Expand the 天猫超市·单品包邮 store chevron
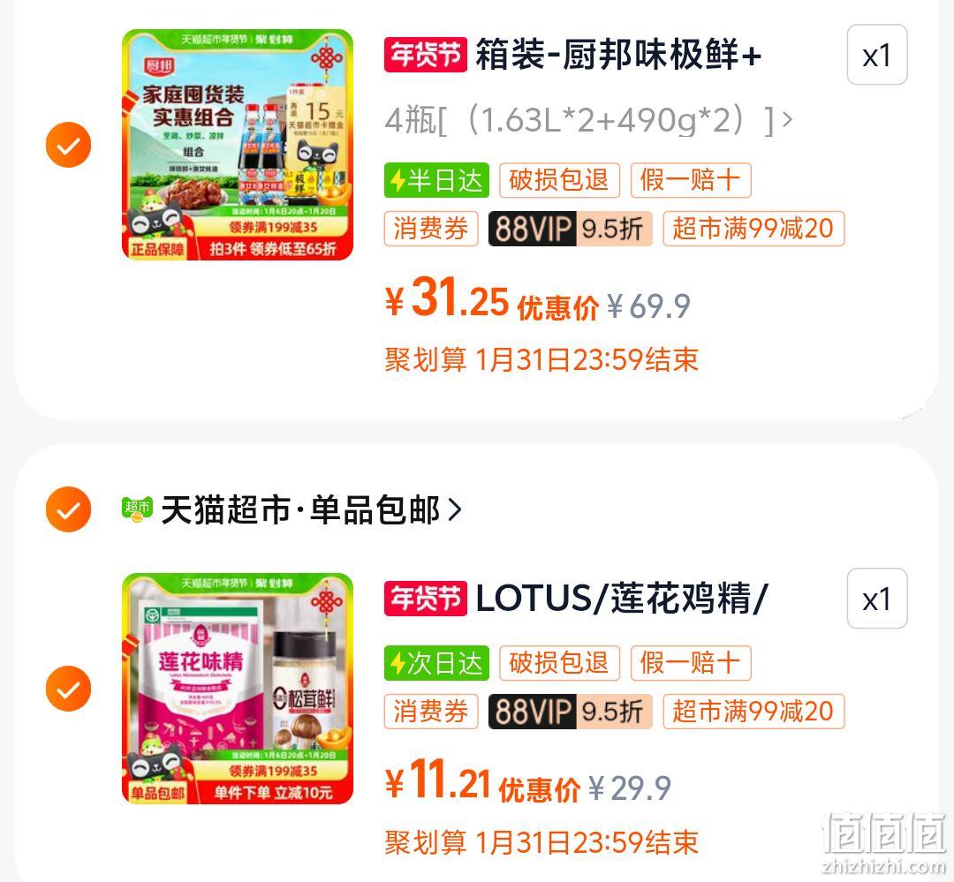This screenshot has height=882, width=954. coord(455,509)
